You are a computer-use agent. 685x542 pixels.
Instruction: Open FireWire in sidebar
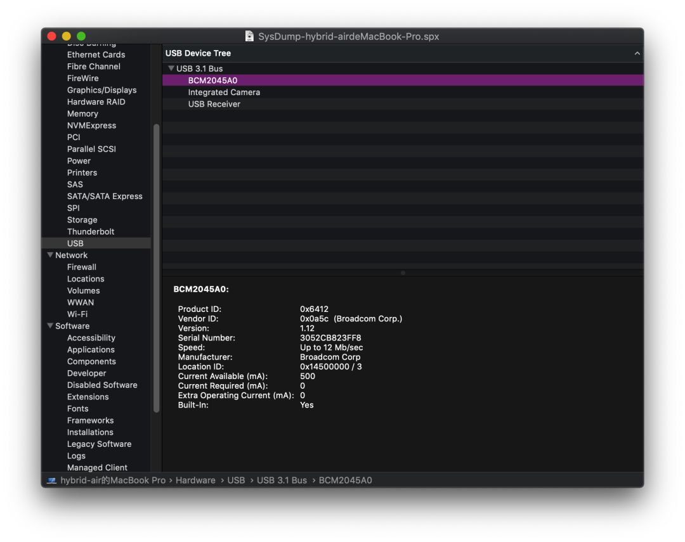point(82,78)
